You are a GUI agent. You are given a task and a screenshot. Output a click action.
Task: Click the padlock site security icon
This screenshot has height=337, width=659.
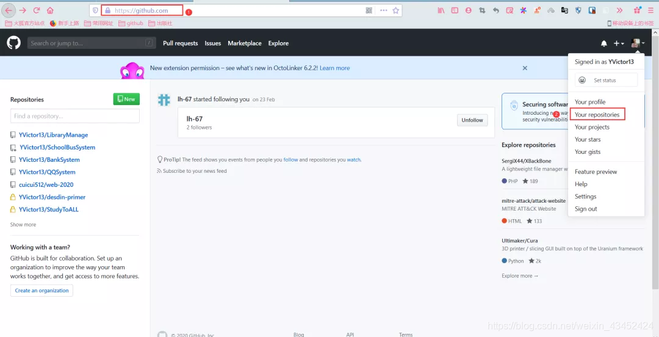(x=107, y=10)
